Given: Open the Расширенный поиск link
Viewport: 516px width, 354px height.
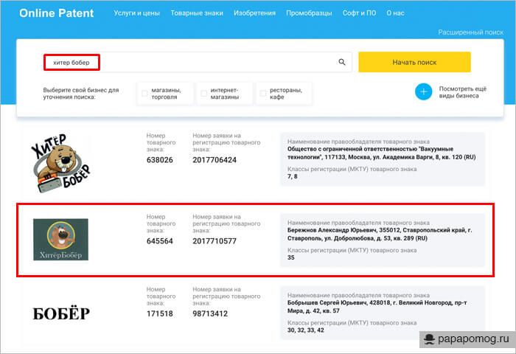Looking at the screenshot, I should pyautogui.click(x=470, y=32).
